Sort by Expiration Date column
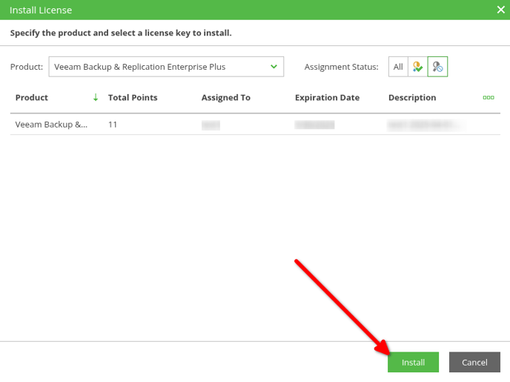Viewport: 510px width, 382px height. (x=327, y=98)
